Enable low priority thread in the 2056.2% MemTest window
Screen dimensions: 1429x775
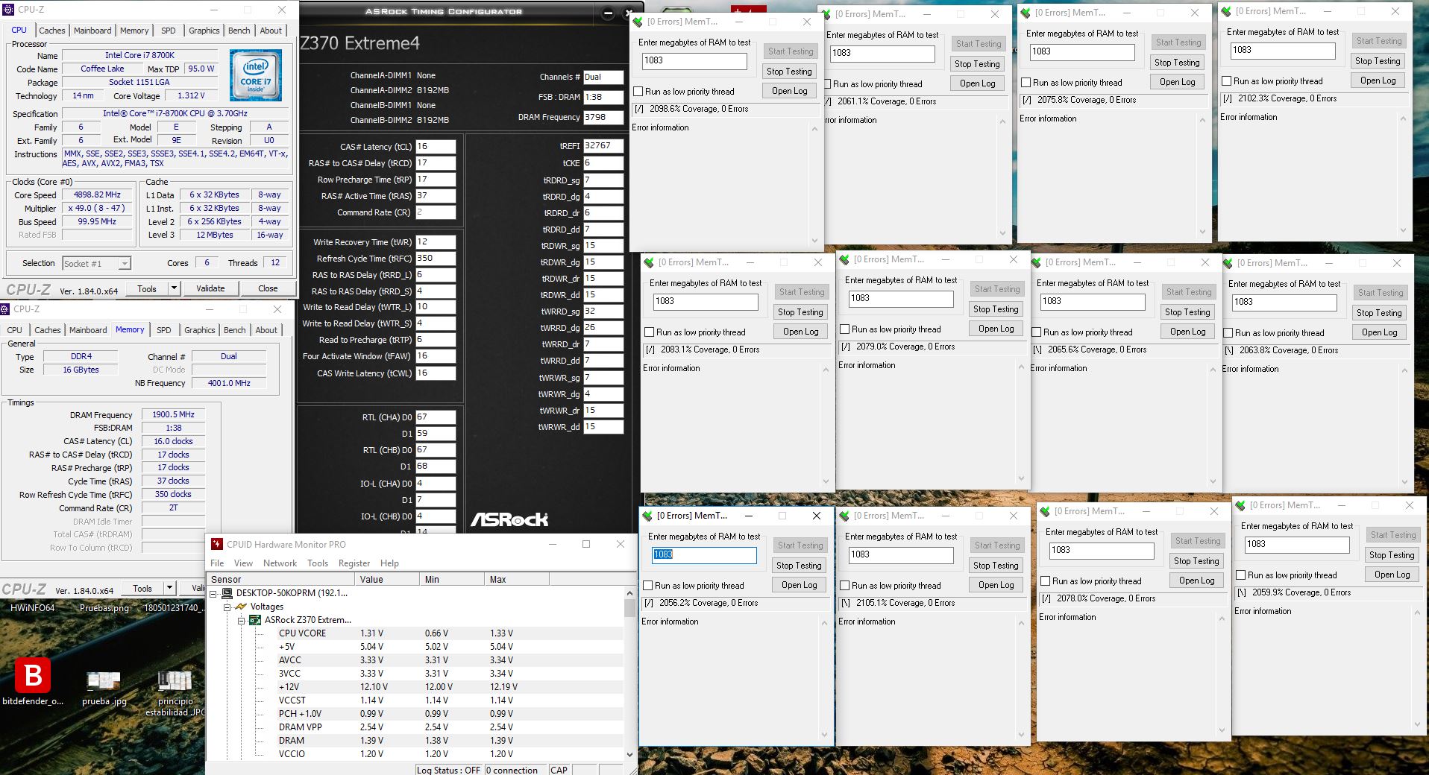648,586
